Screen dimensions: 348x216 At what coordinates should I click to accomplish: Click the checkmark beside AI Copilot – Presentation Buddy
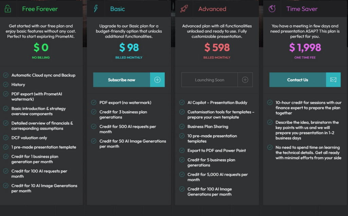[182, 102]
